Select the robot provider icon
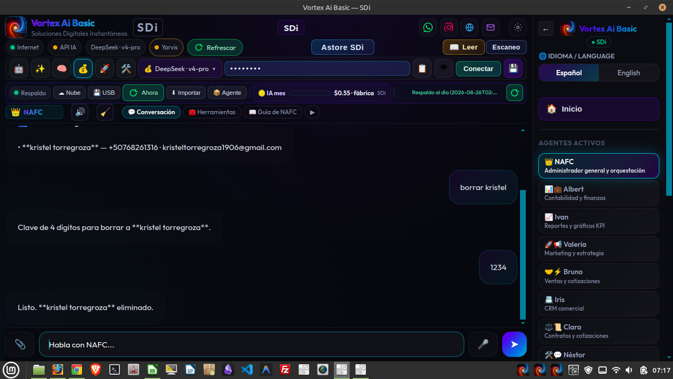 pos(19,68)
